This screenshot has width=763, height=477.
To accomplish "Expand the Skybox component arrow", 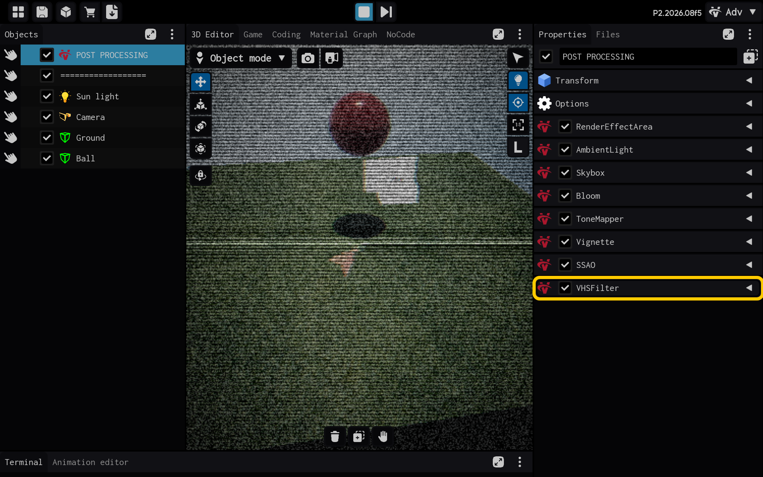I will [x=749, y=173].
